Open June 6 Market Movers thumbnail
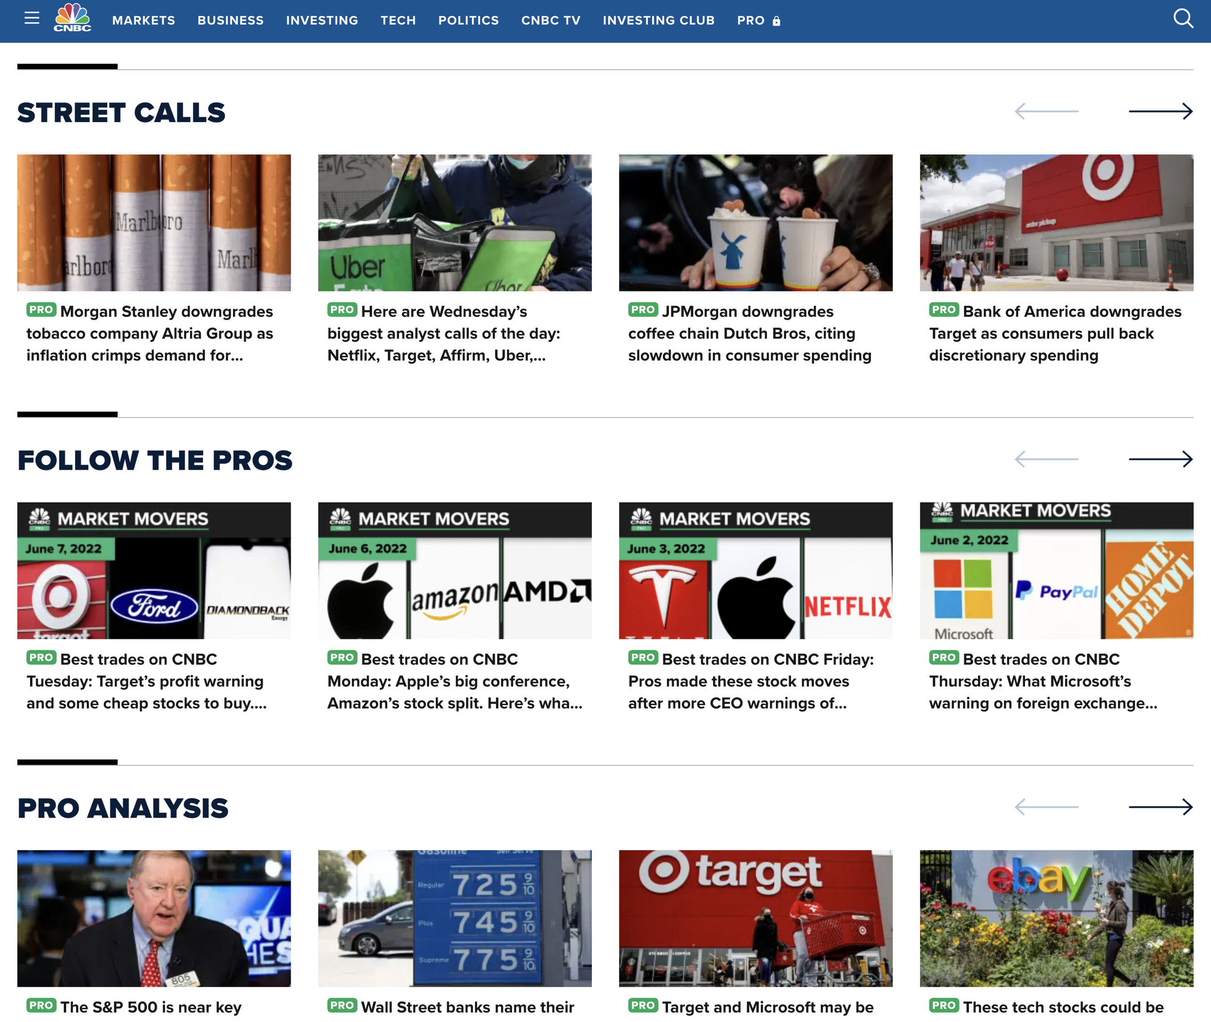 point(455,571)
